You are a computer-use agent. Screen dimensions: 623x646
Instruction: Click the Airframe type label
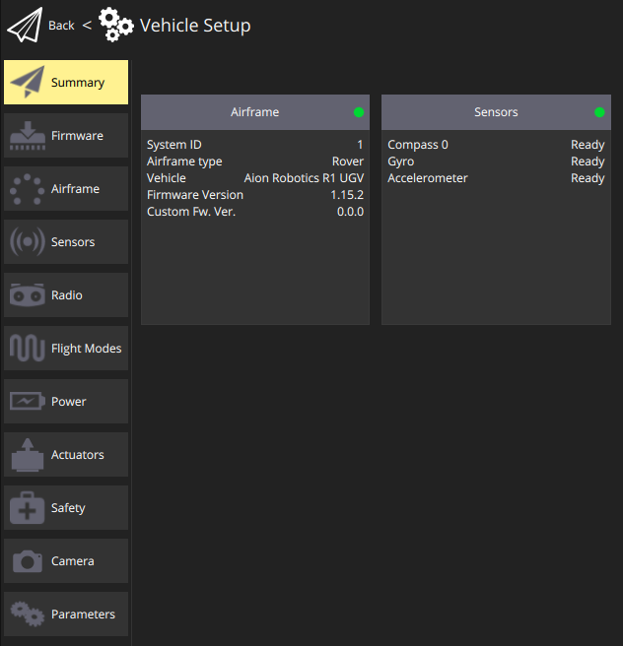pyautogui.click(x=184, y=161)
